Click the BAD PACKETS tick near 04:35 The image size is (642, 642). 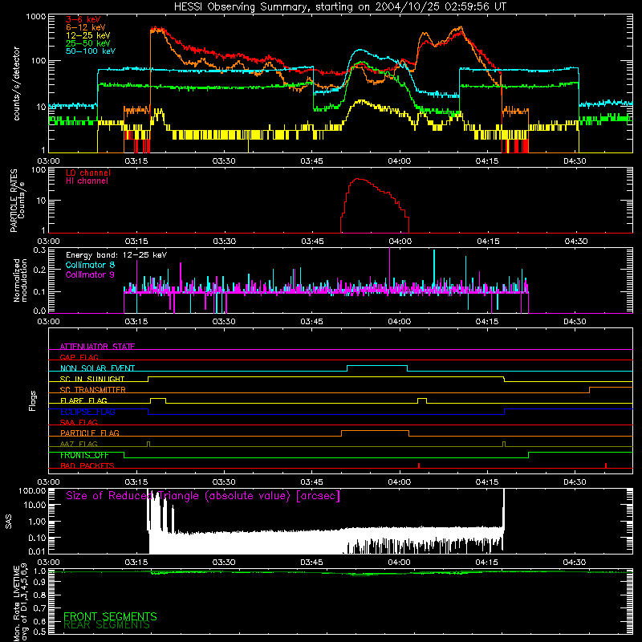pos(606,465)
